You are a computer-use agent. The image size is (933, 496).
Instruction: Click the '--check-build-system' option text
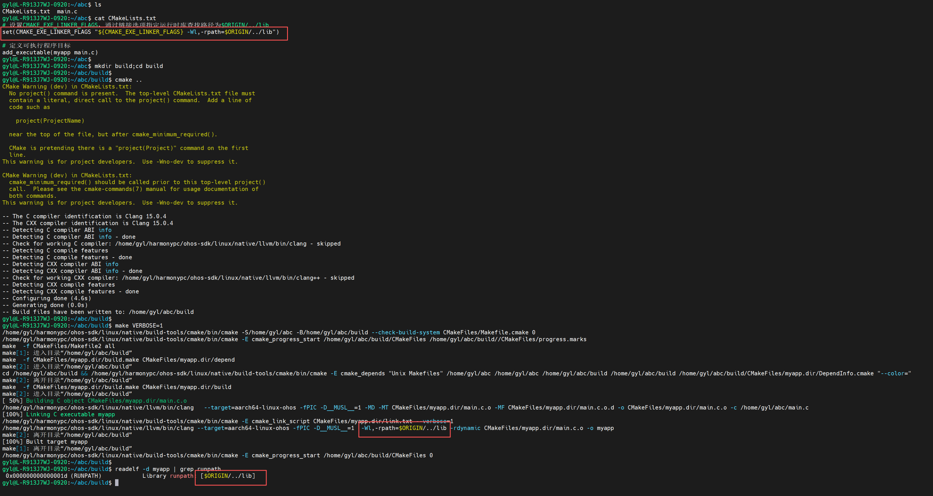406,332
